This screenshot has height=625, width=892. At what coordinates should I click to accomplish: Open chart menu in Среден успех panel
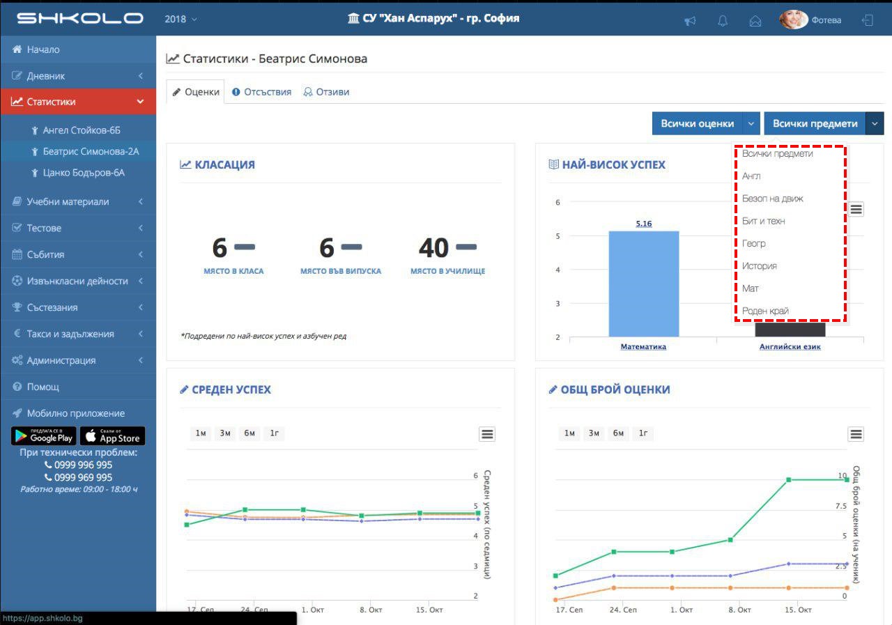pos(487,434)
